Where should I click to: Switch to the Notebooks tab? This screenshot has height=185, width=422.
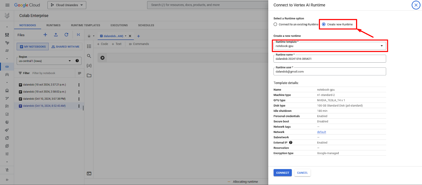tap(28, 25)
